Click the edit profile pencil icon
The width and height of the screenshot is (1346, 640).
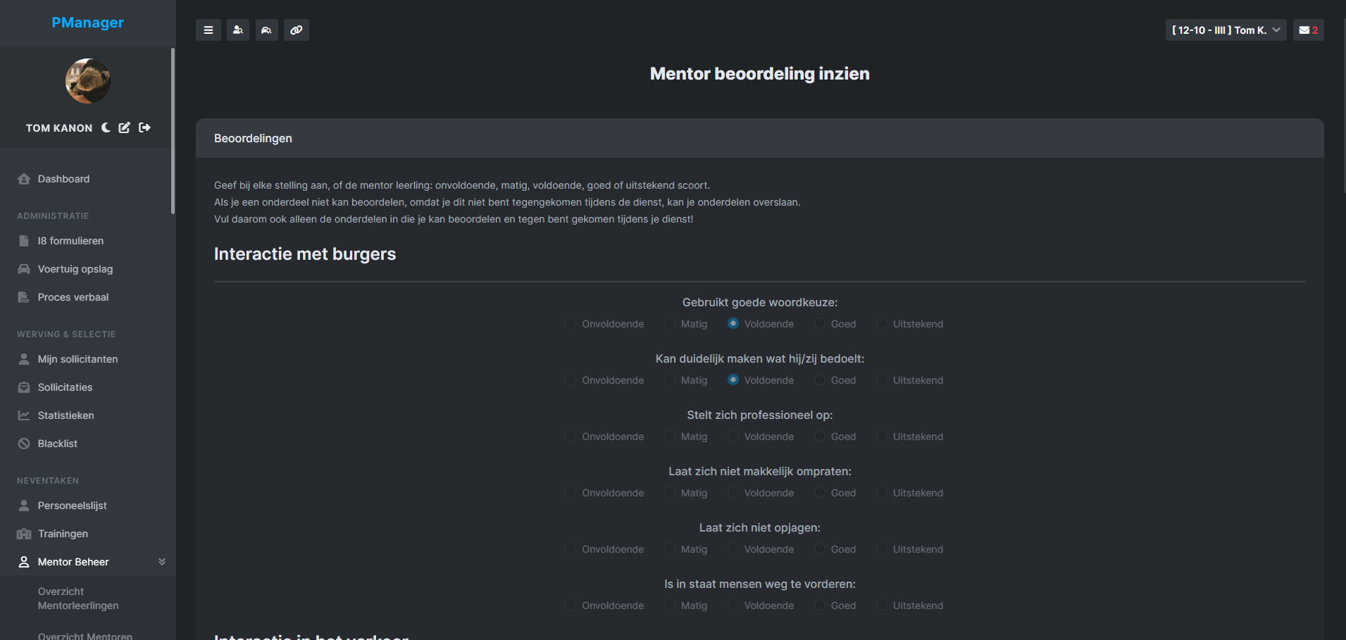(x=125, y=127)
